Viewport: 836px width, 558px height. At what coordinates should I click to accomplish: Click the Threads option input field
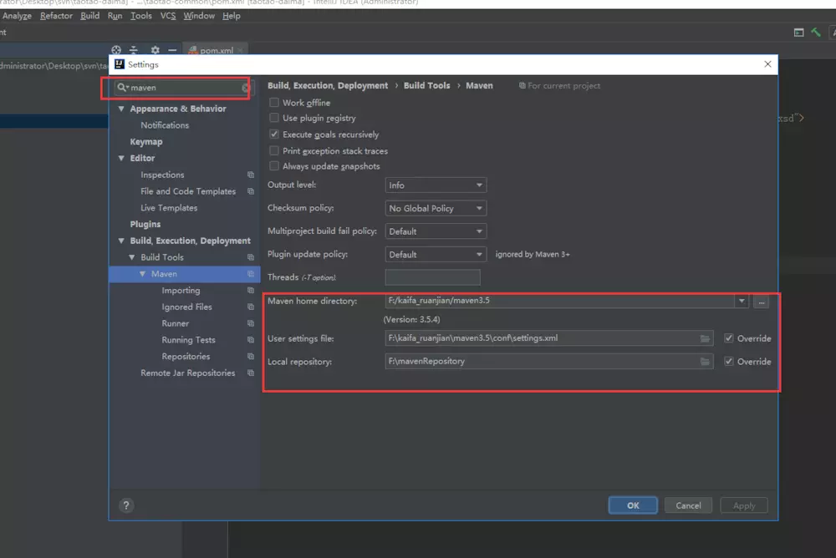pyautogui.click(x=432, y=277)
